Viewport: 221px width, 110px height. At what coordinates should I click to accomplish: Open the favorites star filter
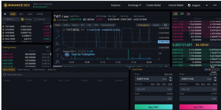pos(5,14)
